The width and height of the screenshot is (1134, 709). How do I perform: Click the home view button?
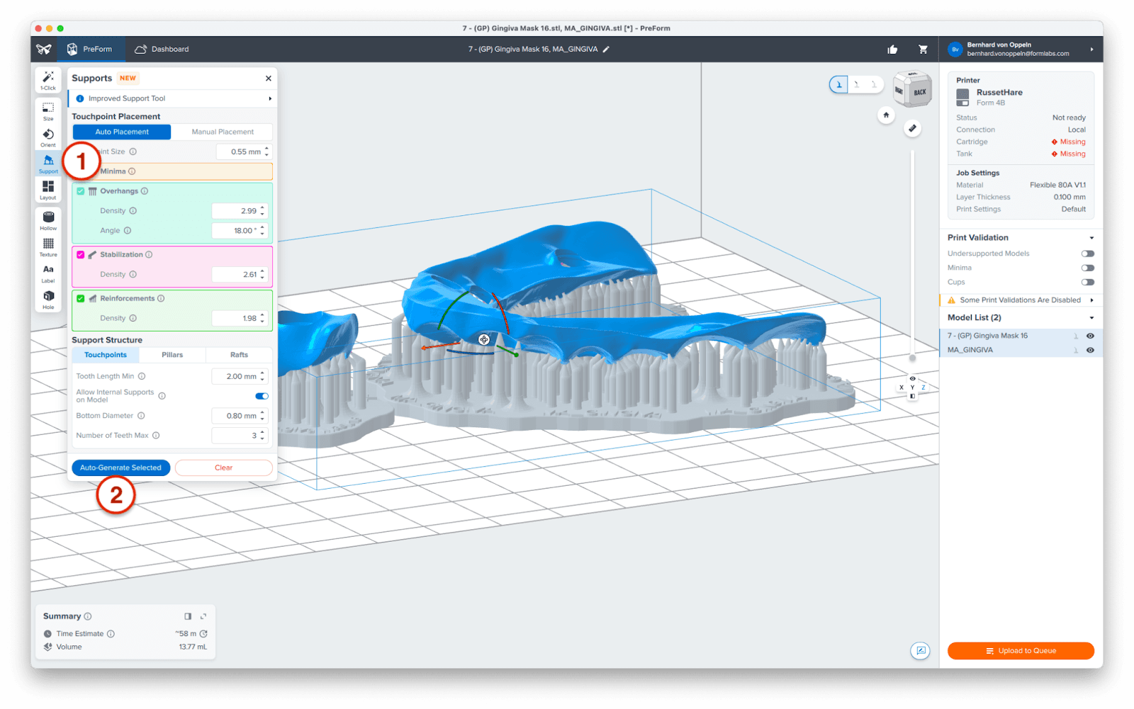pos(886,115)
